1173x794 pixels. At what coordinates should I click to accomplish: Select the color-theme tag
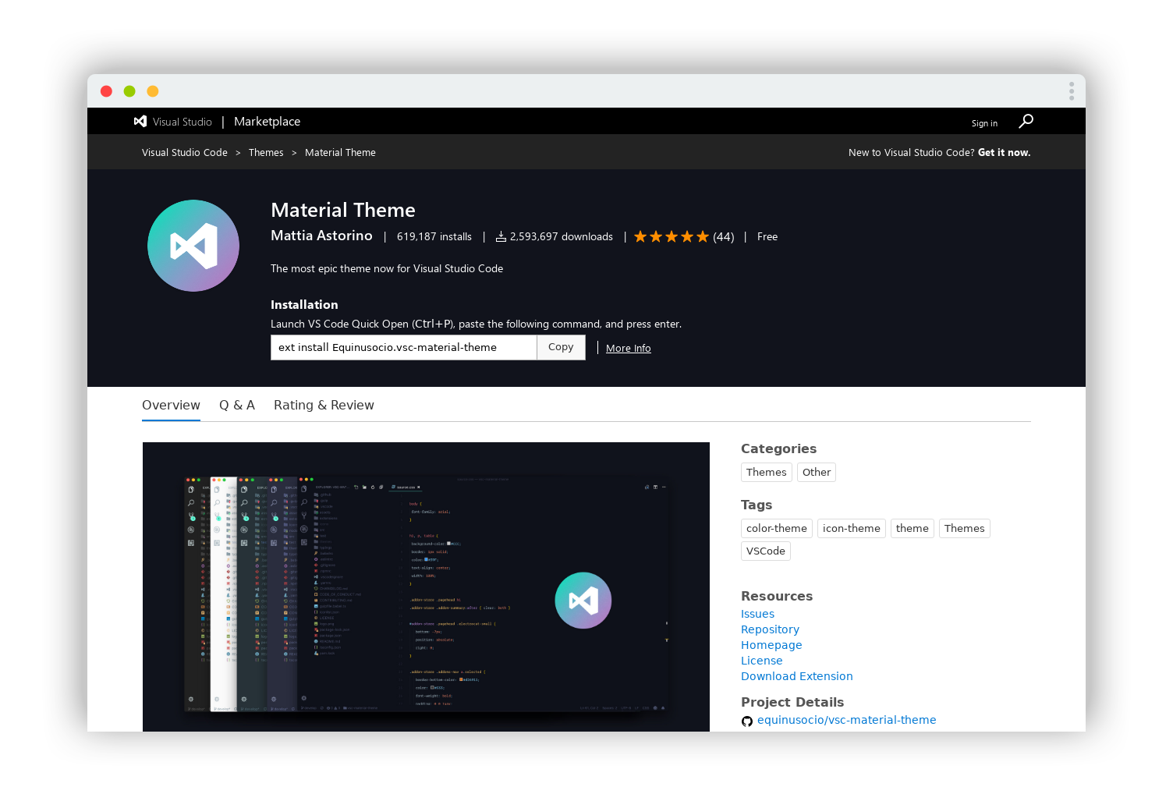point(776,528)
